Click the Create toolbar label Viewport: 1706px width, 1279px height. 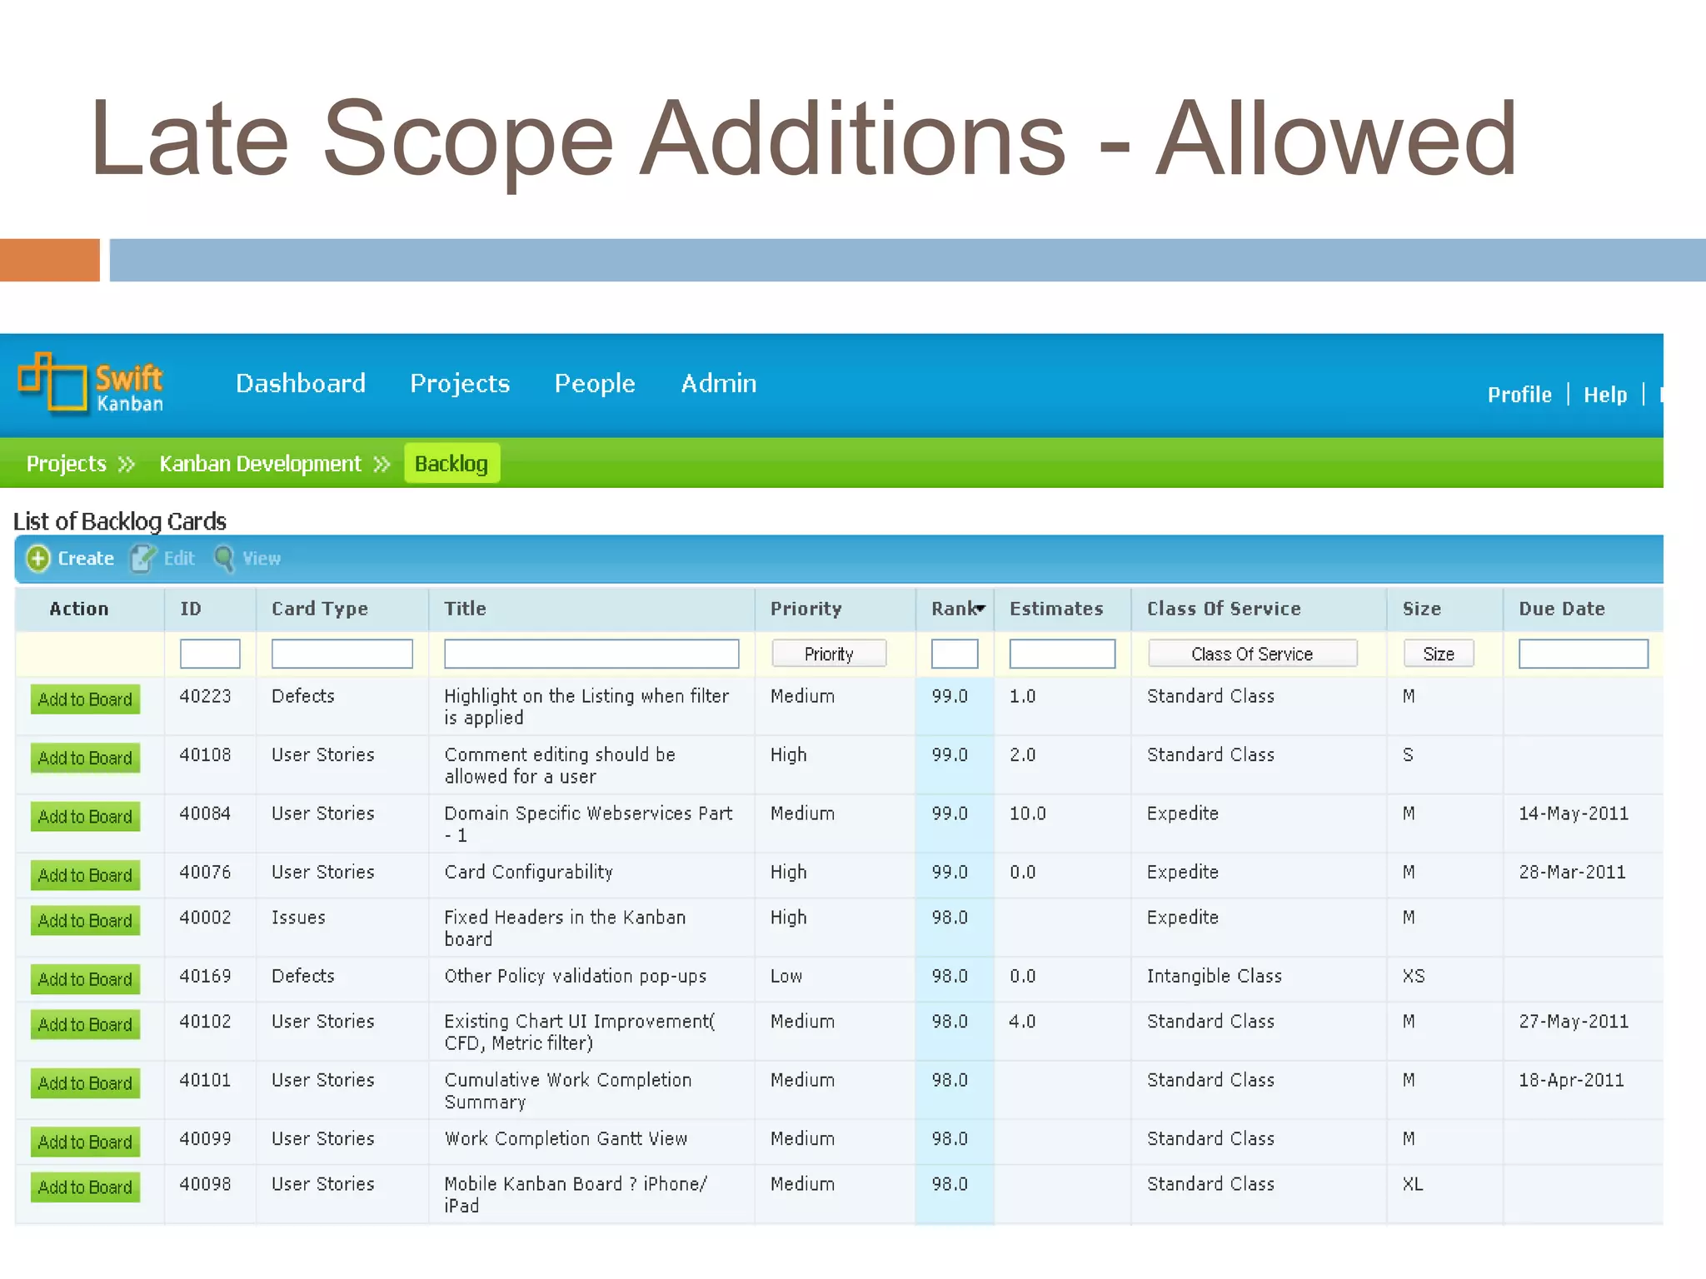(x=86, y=559)
